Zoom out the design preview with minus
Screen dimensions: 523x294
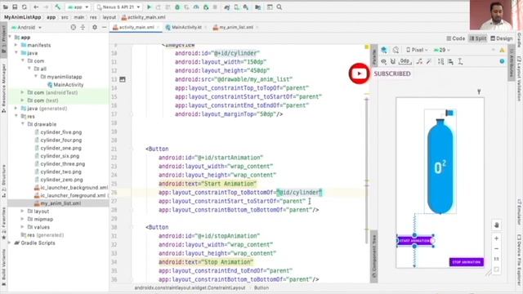coord(496,249)
